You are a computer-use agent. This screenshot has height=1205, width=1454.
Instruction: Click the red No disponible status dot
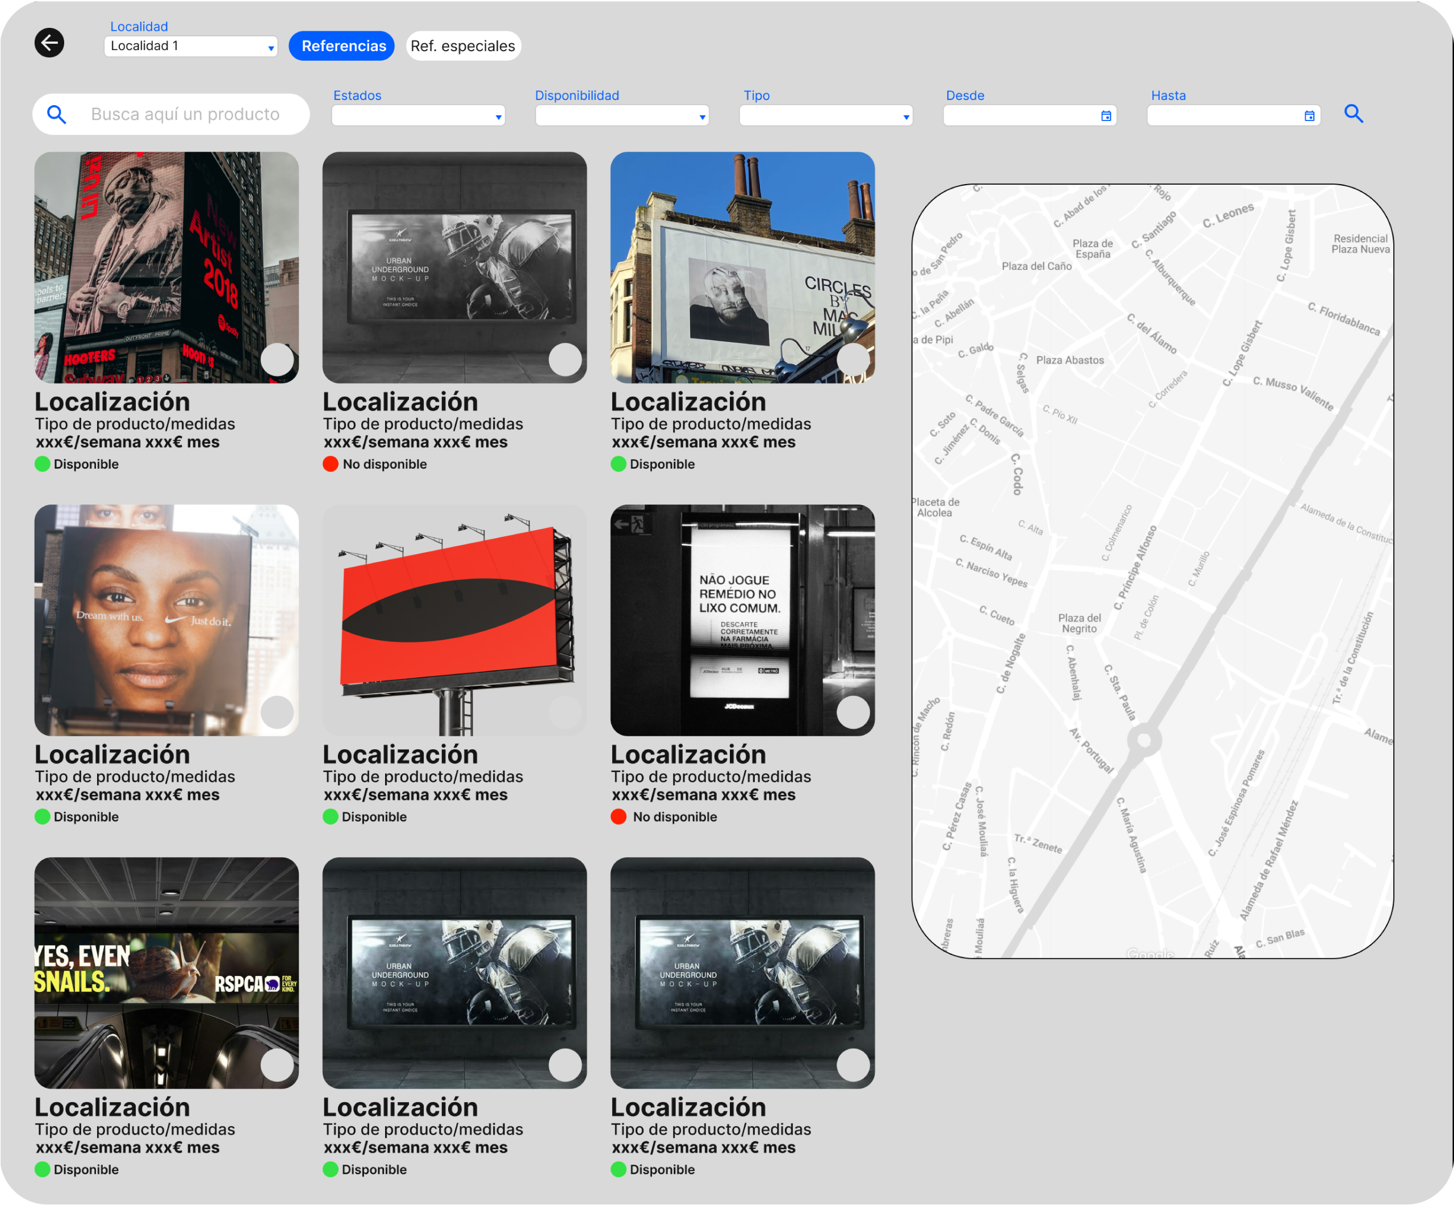(x=330, y=464)
